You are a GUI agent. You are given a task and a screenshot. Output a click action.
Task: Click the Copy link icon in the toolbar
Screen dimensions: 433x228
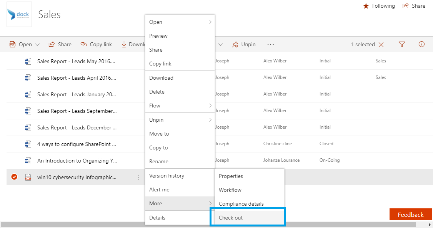point(83,44)
